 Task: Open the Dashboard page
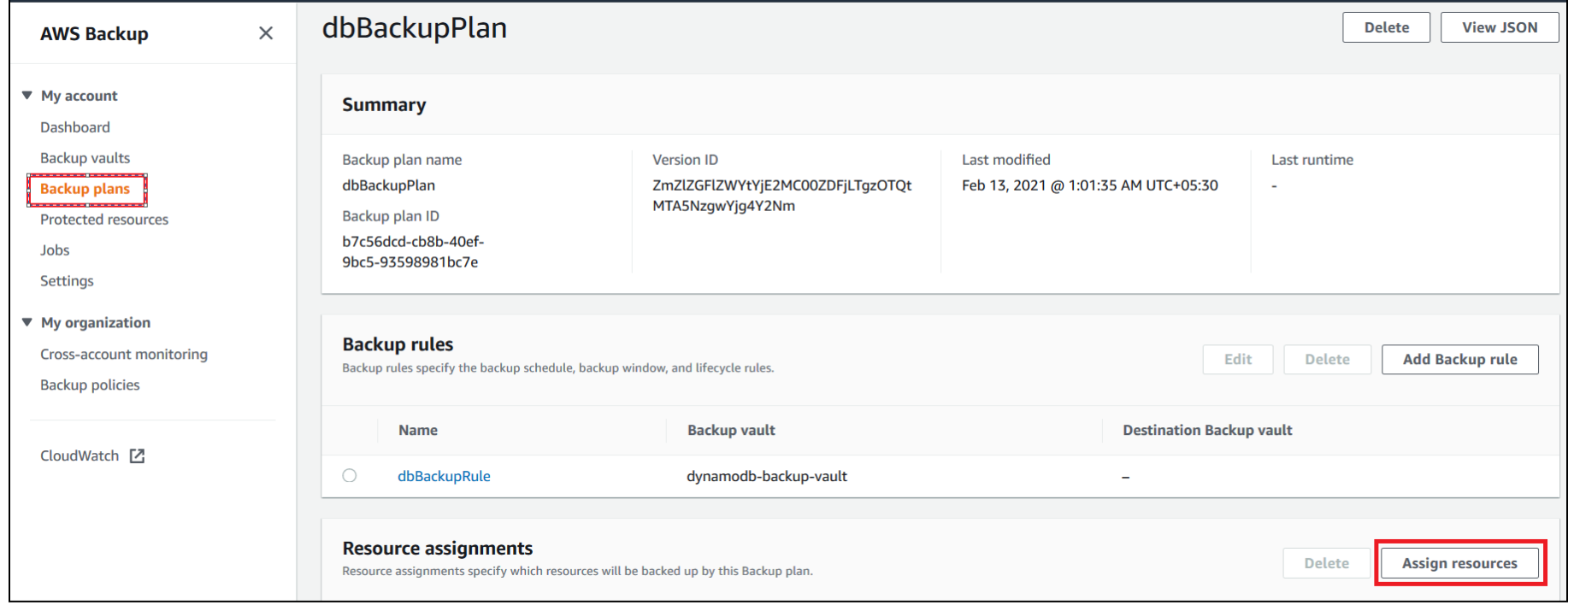point(75,127)
